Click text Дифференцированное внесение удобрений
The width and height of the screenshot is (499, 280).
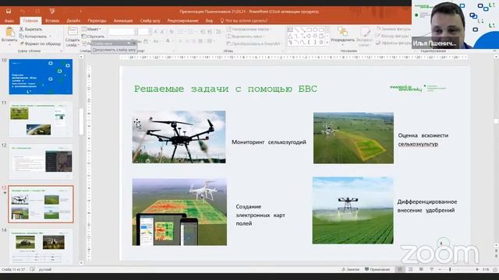[x=427, y=206]
